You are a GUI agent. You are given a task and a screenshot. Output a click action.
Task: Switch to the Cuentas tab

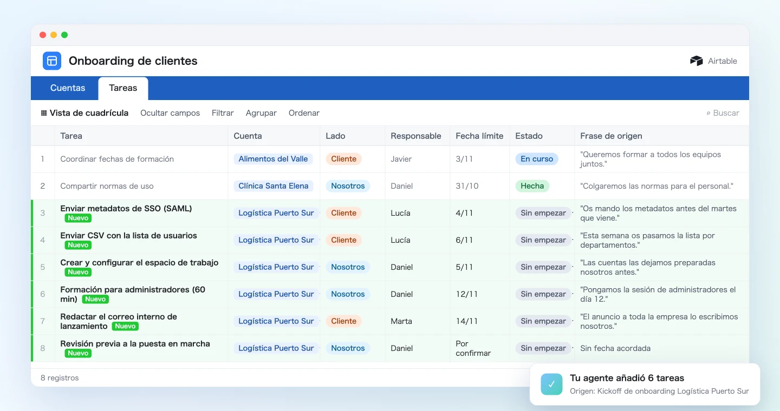(68, 88)
